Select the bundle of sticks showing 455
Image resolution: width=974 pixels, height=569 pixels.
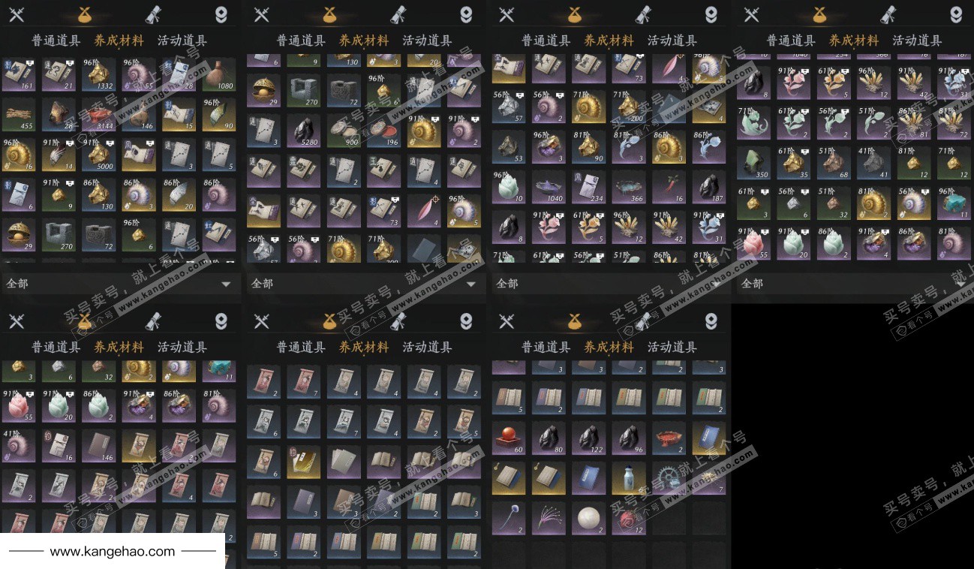click(18, 115)
